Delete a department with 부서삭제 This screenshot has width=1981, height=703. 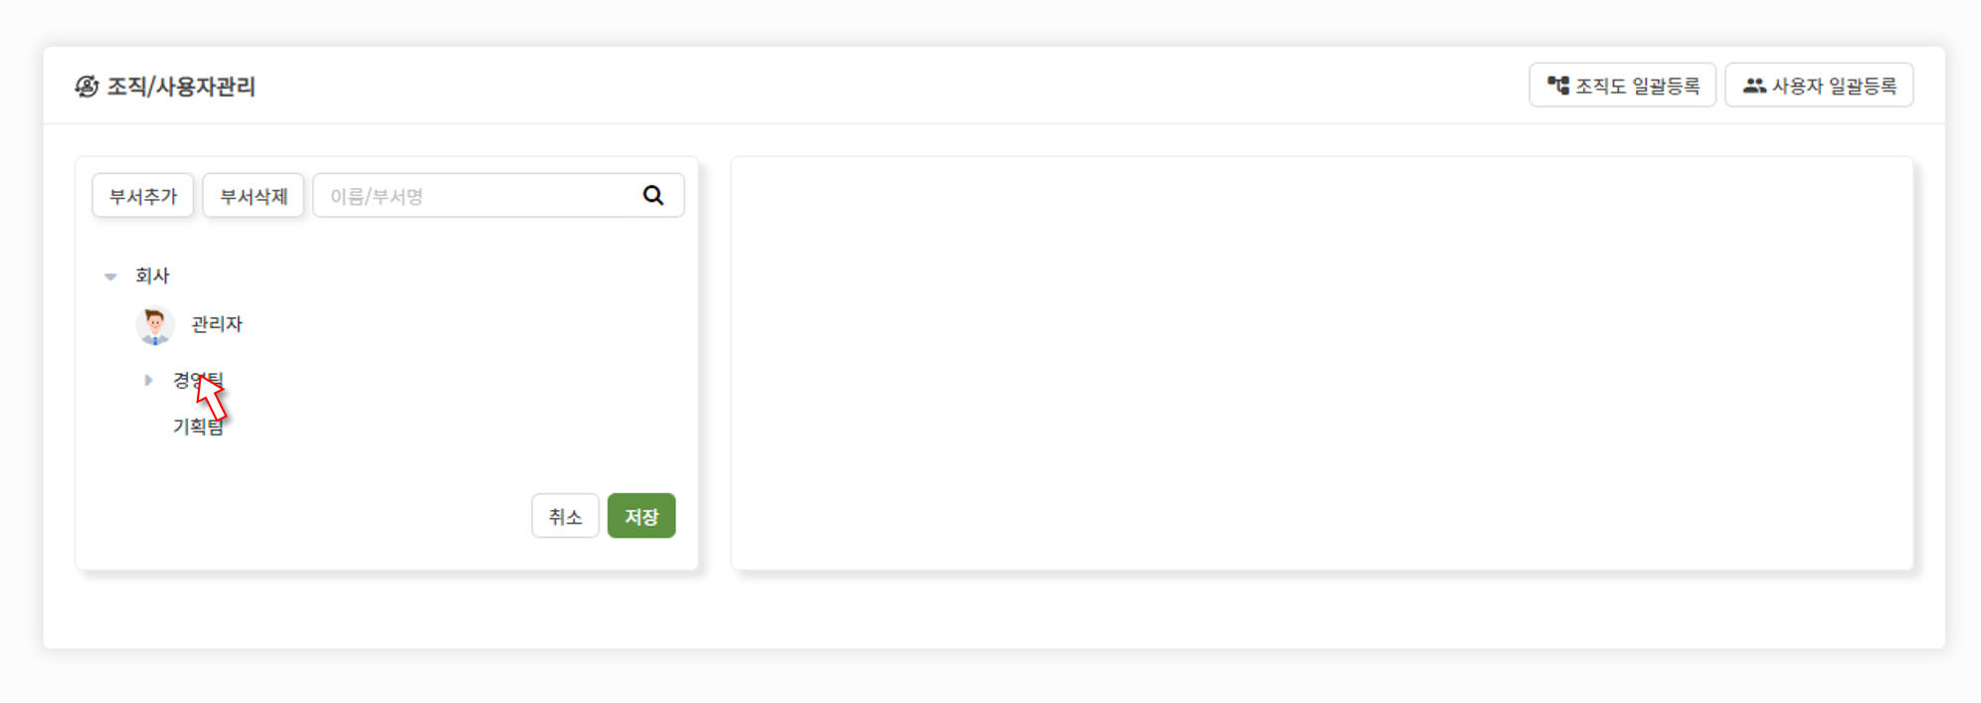(254, 196)
